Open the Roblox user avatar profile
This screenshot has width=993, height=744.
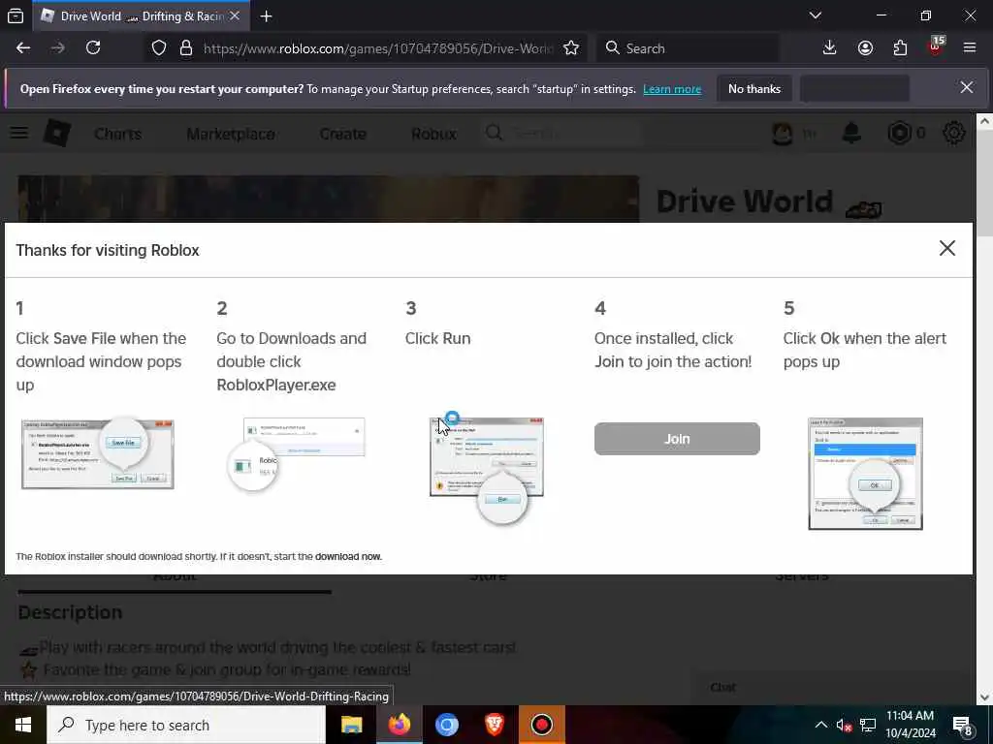click(783, 134)
